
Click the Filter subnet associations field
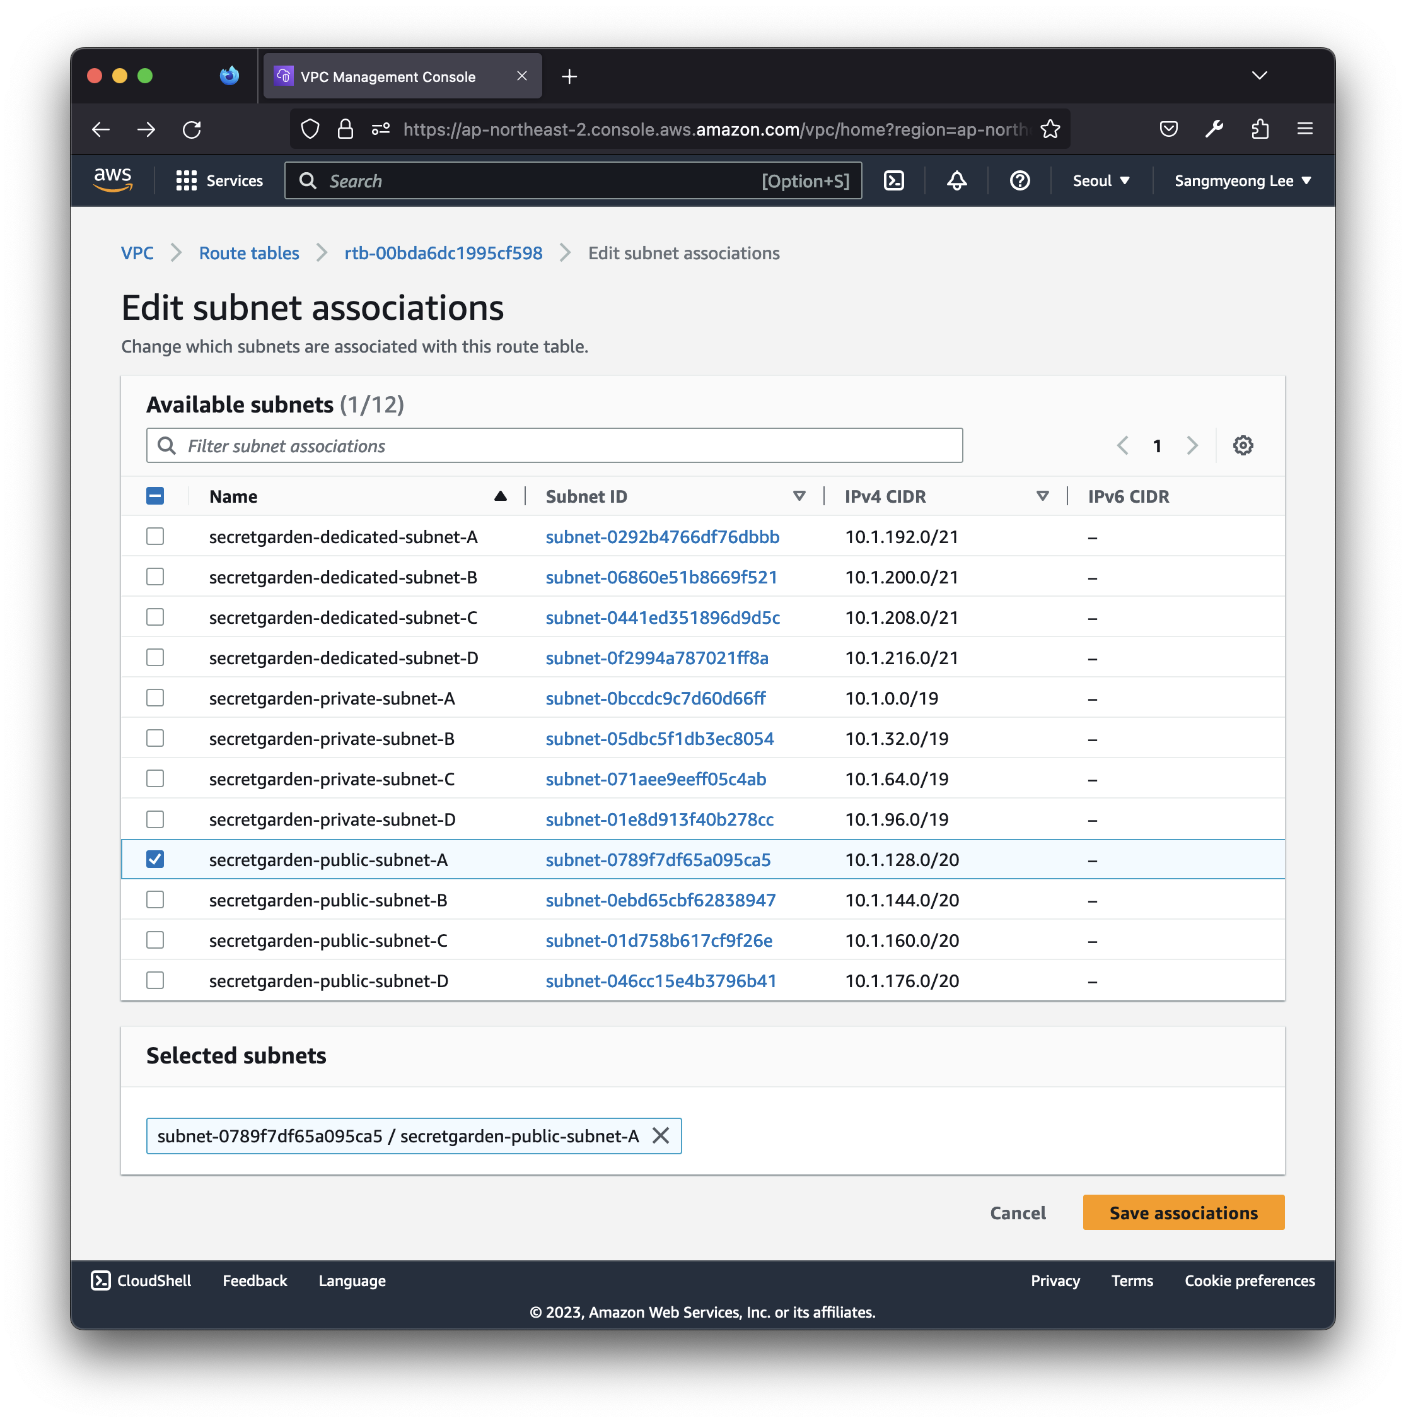point(554,445)
